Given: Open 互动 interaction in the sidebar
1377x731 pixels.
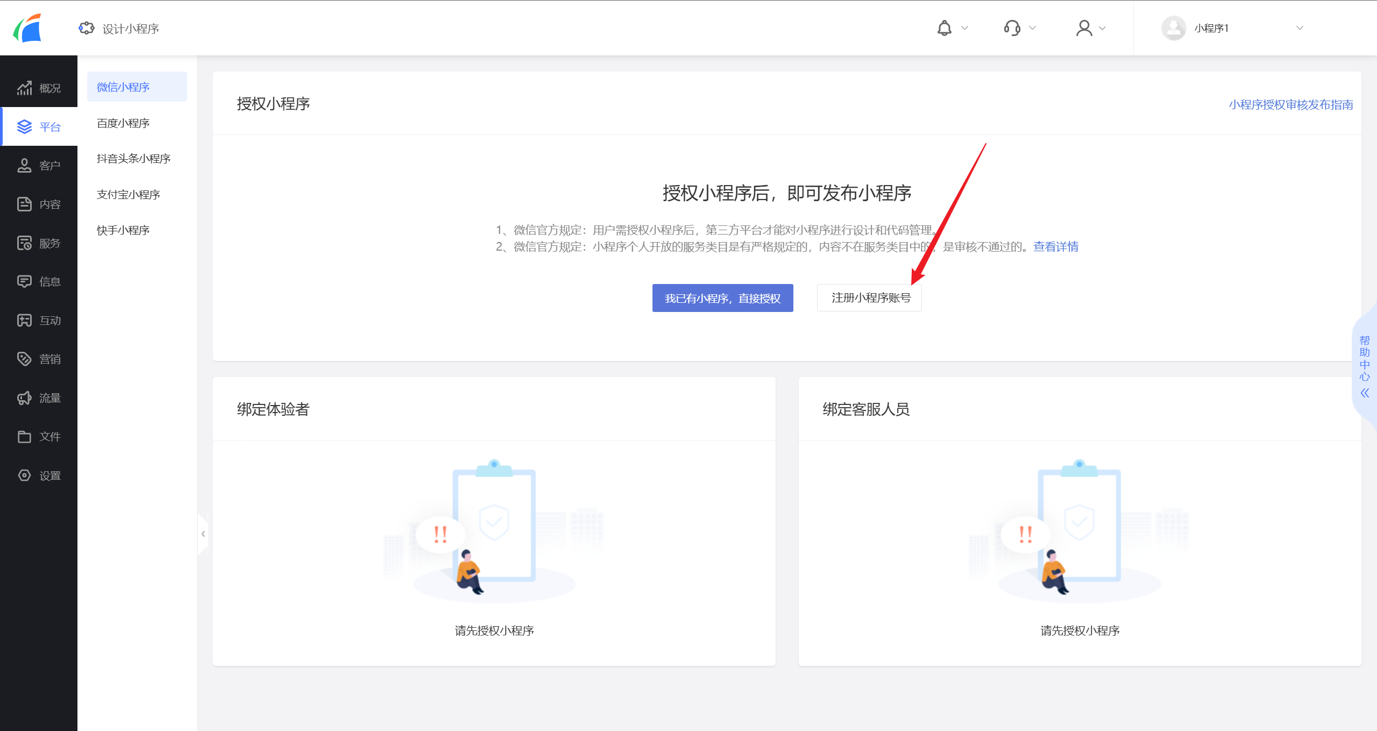Looking at the screenshot, I should point(39,321).
